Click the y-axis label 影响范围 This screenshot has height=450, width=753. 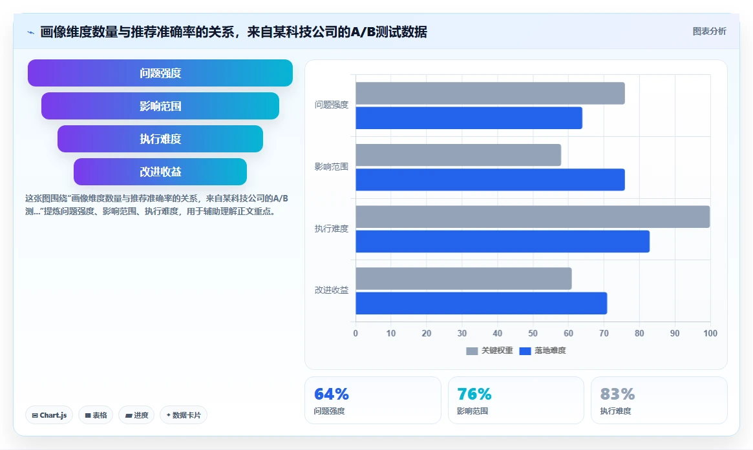click(x=332, y=167)
